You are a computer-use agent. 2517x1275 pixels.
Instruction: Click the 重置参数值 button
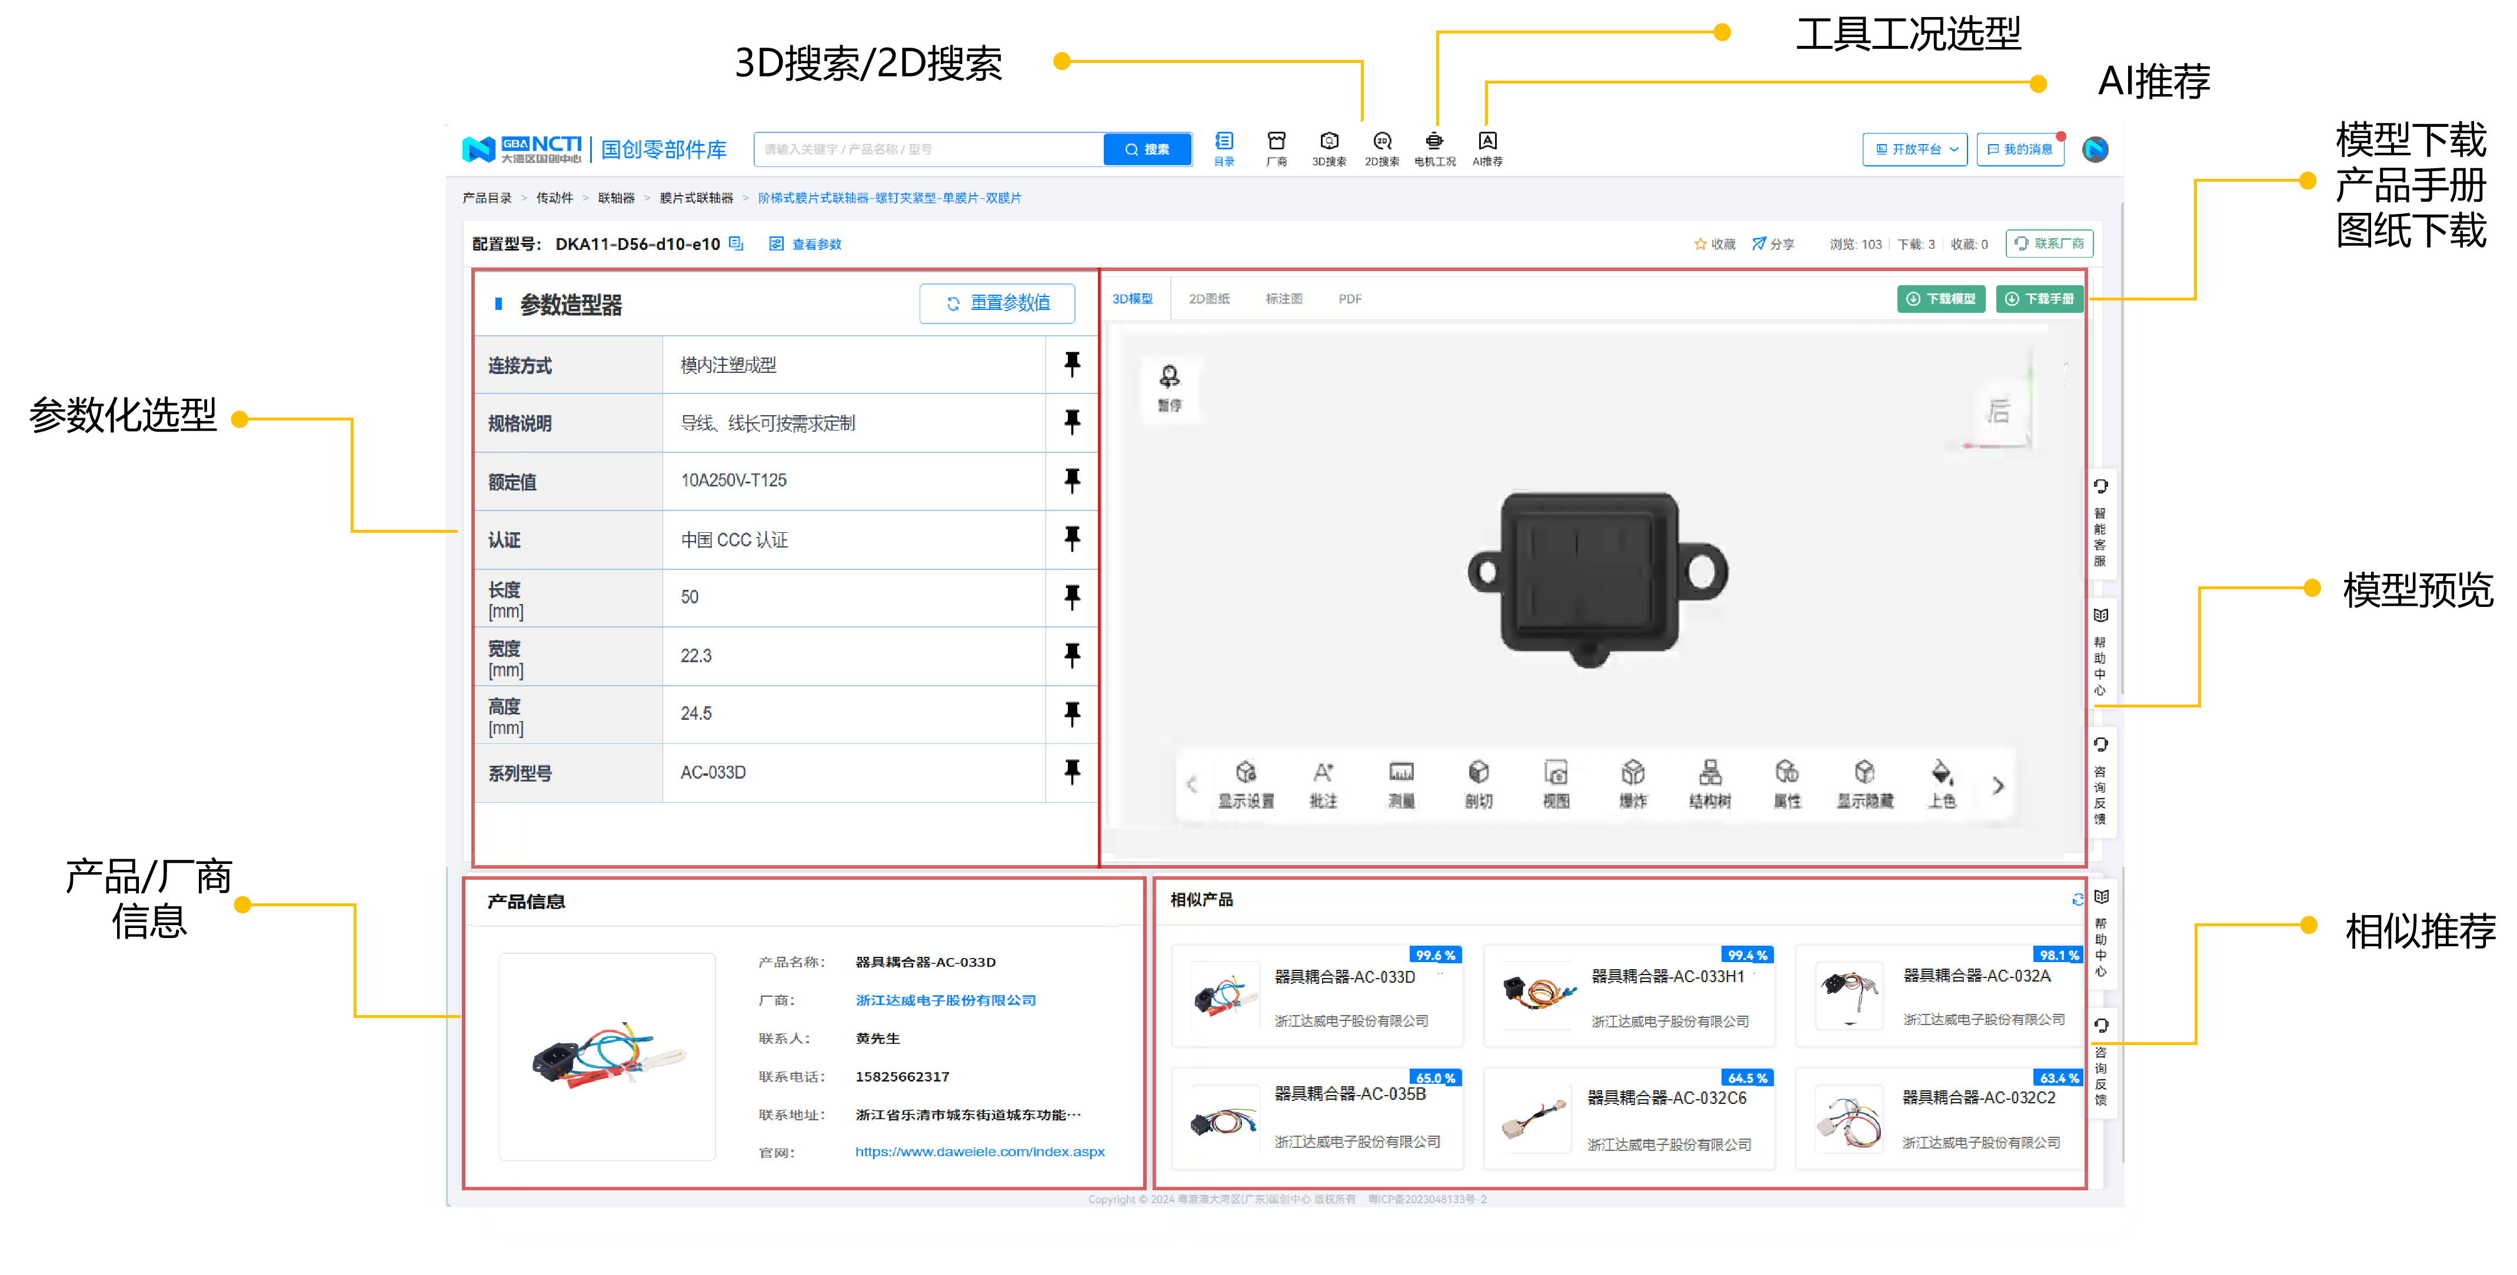click(x=997, y=303)
